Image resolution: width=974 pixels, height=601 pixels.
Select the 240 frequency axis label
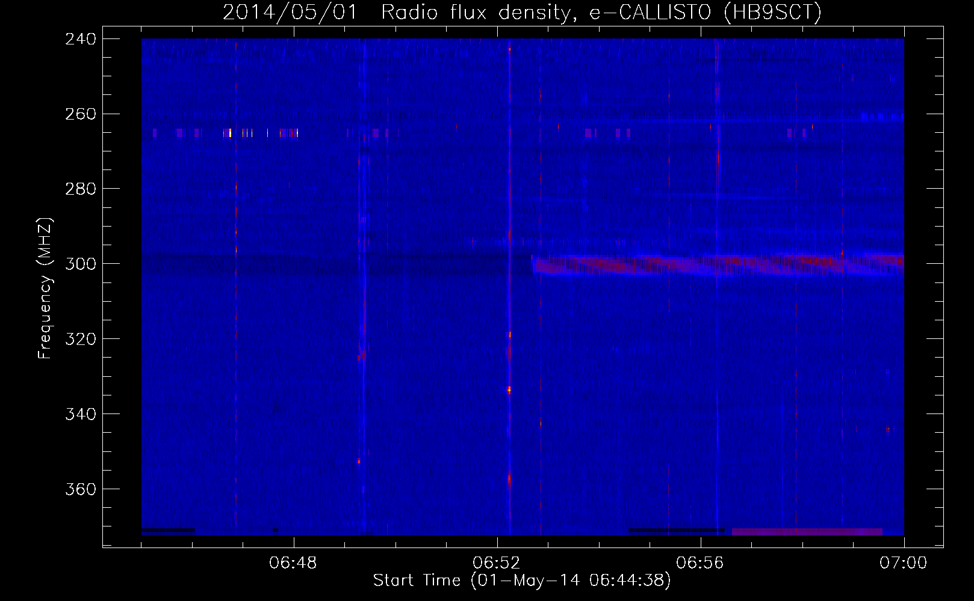tap(80, 38)
